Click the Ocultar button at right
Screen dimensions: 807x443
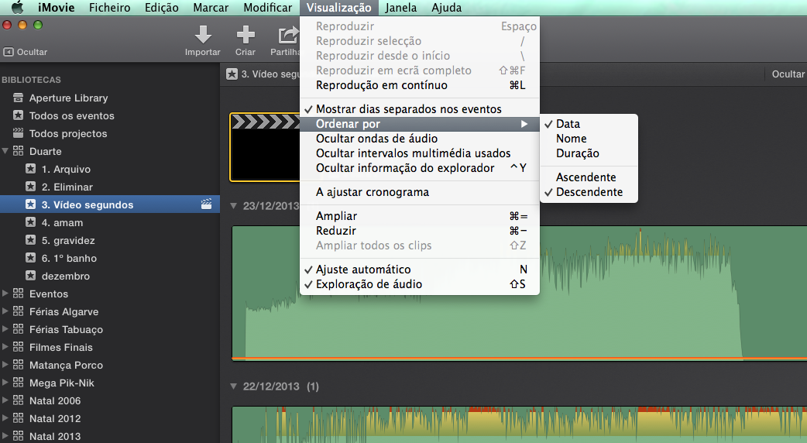coord(788,74)
